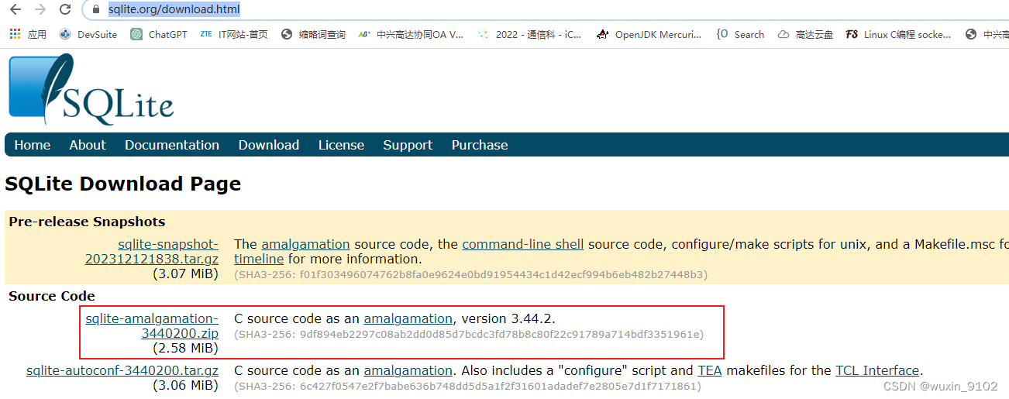Open the Purchase menu item
The height and width of the screenshot is (399, 1009).
click(480, 145)
